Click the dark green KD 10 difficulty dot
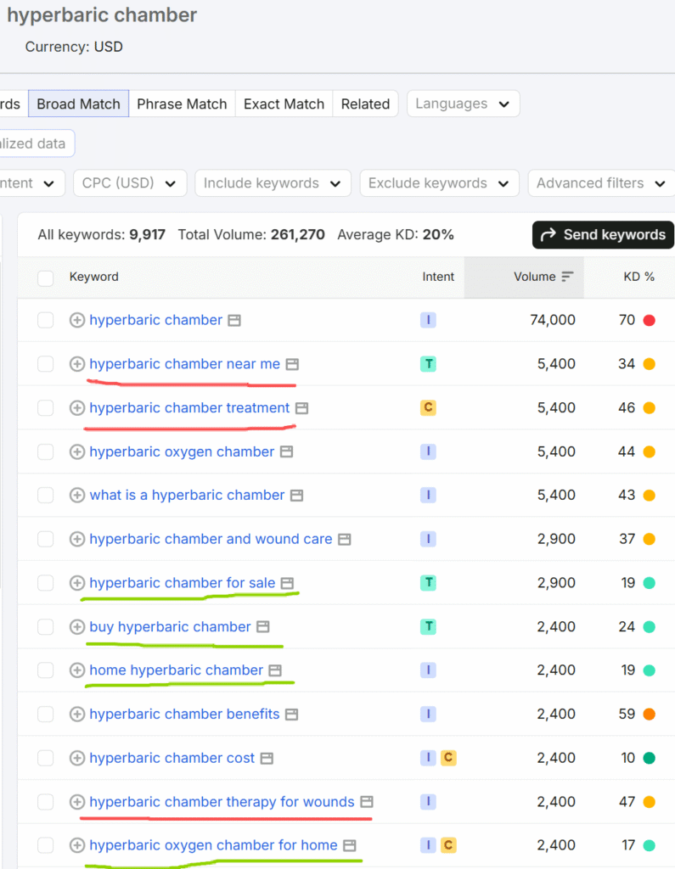 [x=649, y=758]
